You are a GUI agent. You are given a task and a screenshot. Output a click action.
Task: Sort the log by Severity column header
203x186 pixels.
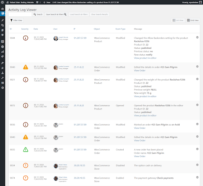point(25,29)
